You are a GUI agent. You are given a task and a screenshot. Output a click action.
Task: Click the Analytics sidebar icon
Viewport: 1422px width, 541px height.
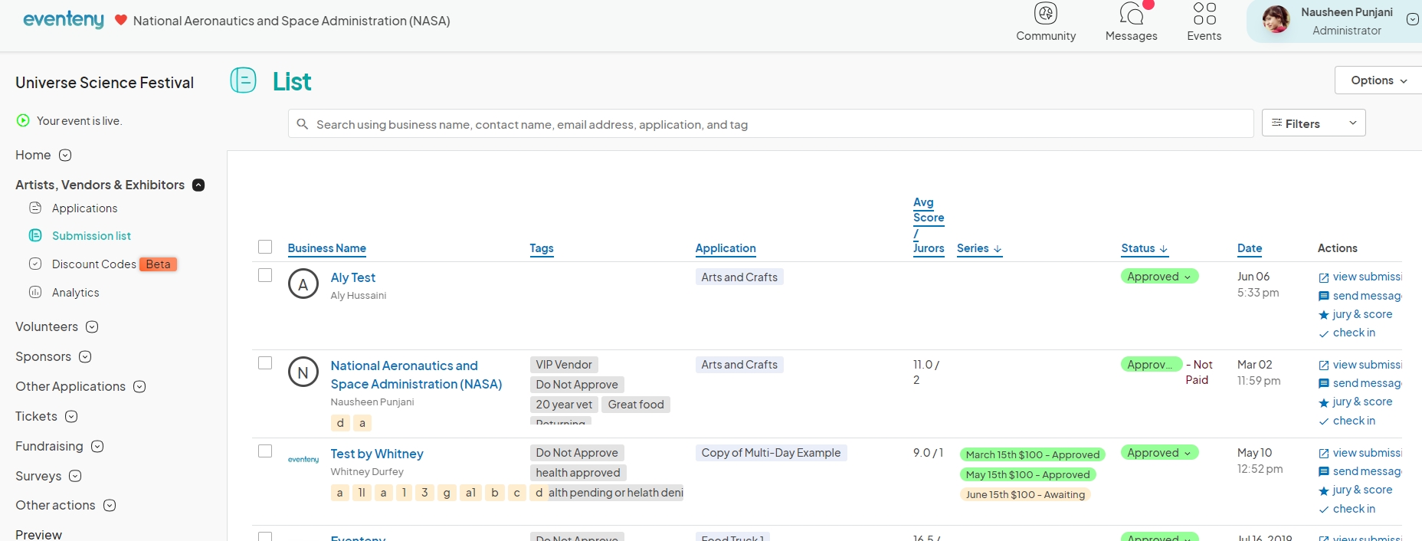click(35, 292)
